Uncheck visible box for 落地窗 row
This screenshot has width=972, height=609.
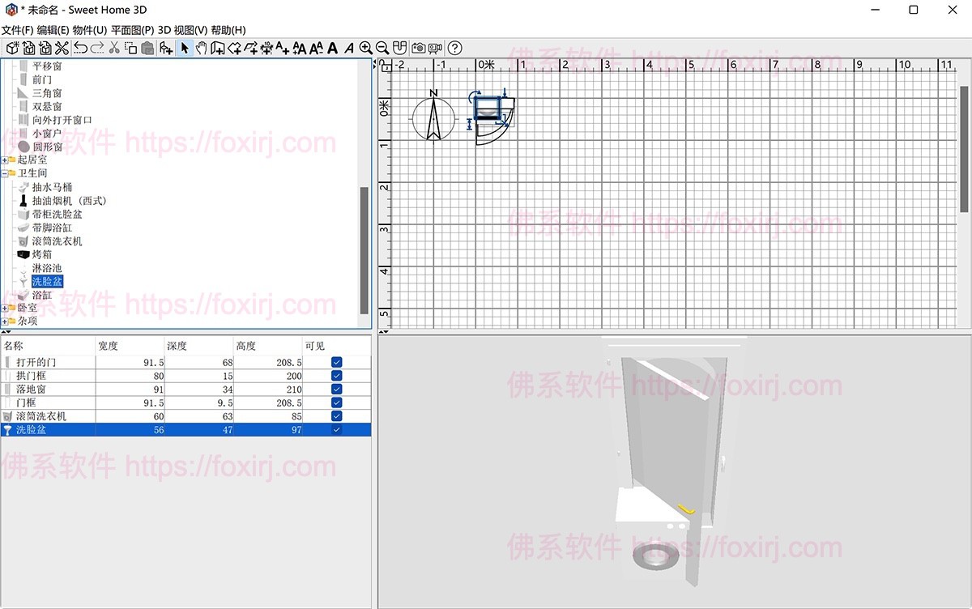(x=336, y=390)
